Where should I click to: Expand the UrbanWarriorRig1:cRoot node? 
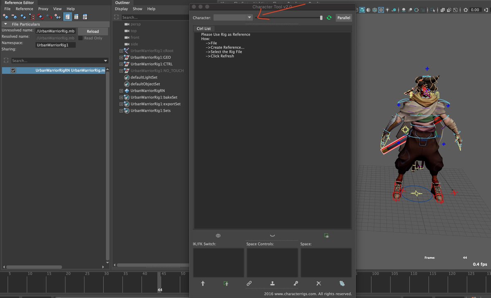click(121, 51)
